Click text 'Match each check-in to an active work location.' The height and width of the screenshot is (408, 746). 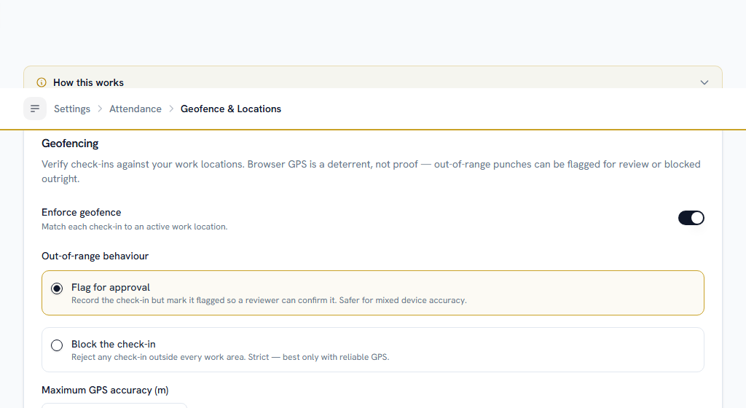click(135, 227)
